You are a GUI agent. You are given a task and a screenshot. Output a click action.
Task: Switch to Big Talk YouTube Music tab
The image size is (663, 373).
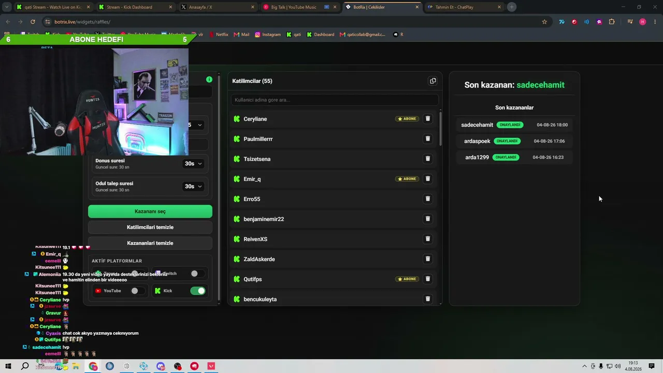click(x=300, y=7)
